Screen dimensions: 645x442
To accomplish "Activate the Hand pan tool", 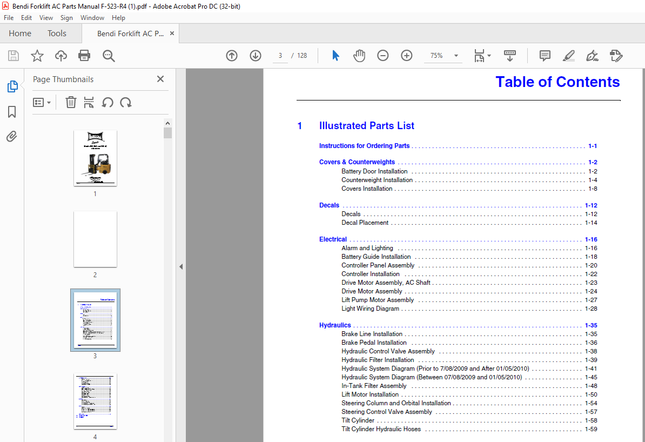I will pos(359,56).
